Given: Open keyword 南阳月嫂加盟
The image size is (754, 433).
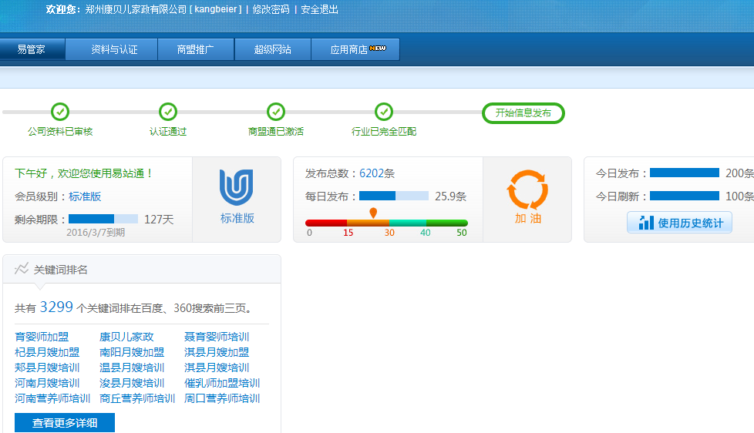Looking at the screenshot, I should tap(132, 352).
